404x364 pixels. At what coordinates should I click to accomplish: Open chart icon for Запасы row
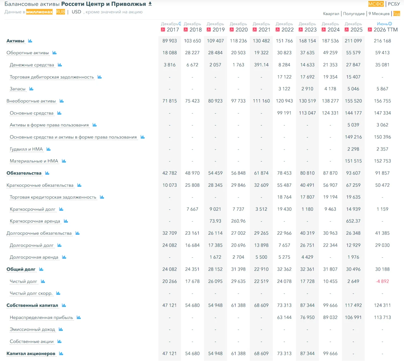[31, 89]
